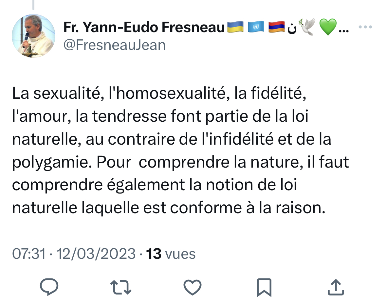This screenshot has height=305, width=386.
Task: Click the display name Fr. Yann-Eudo Fresneau
Action: click(x=144, y=28)
